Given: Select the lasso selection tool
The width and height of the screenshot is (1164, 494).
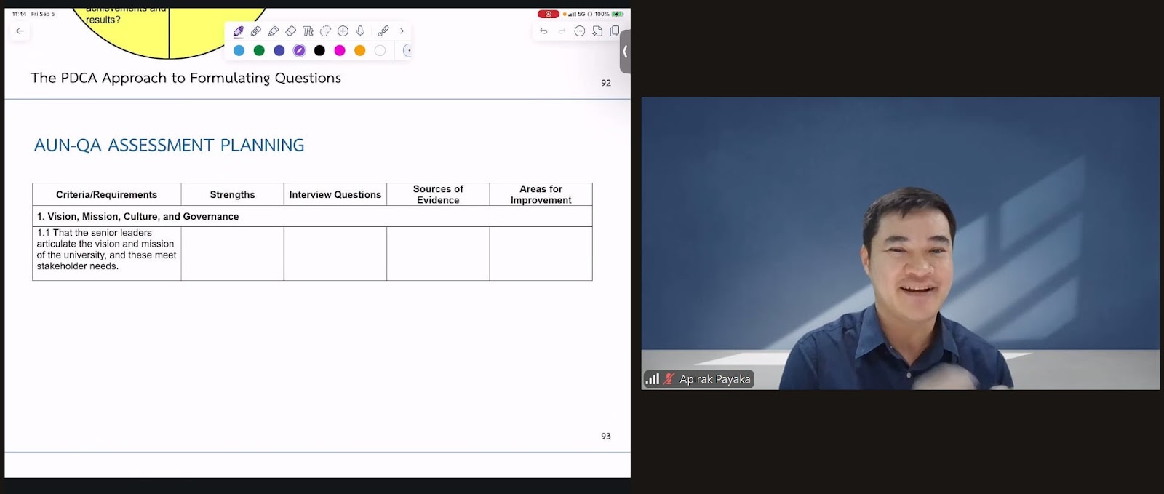Looking at the screenshot, I should 326,31.
